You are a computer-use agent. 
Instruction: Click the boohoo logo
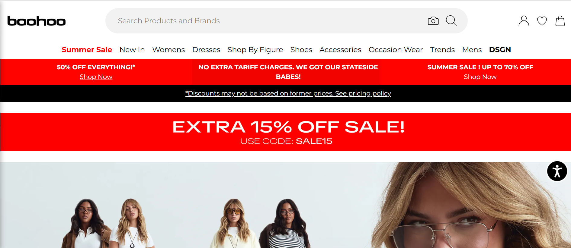[x=36, y=21]
